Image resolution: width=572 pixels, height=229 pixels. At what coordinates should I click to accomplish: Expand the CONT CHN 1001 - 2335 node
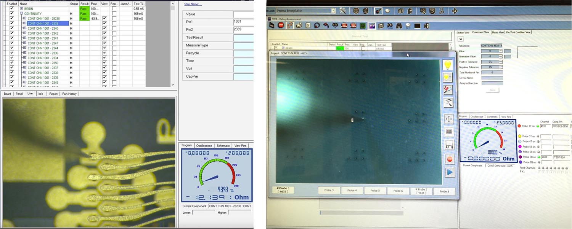tap(24, 78)
